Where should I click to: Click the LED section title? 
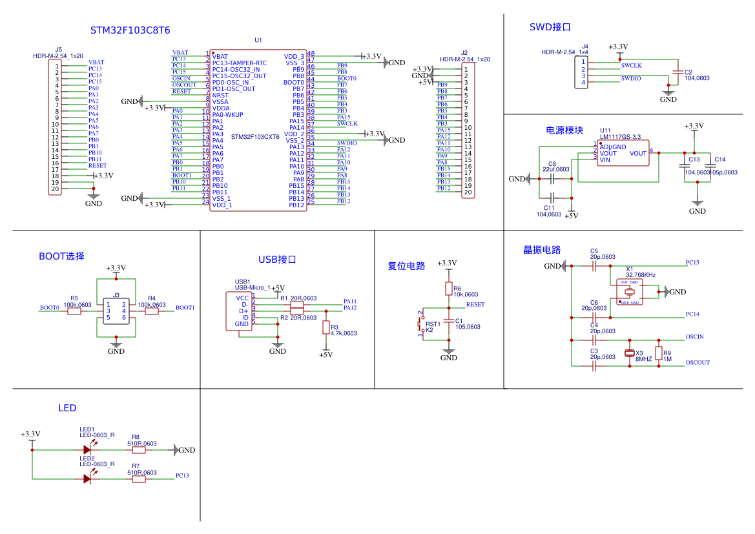pos(67,408)
